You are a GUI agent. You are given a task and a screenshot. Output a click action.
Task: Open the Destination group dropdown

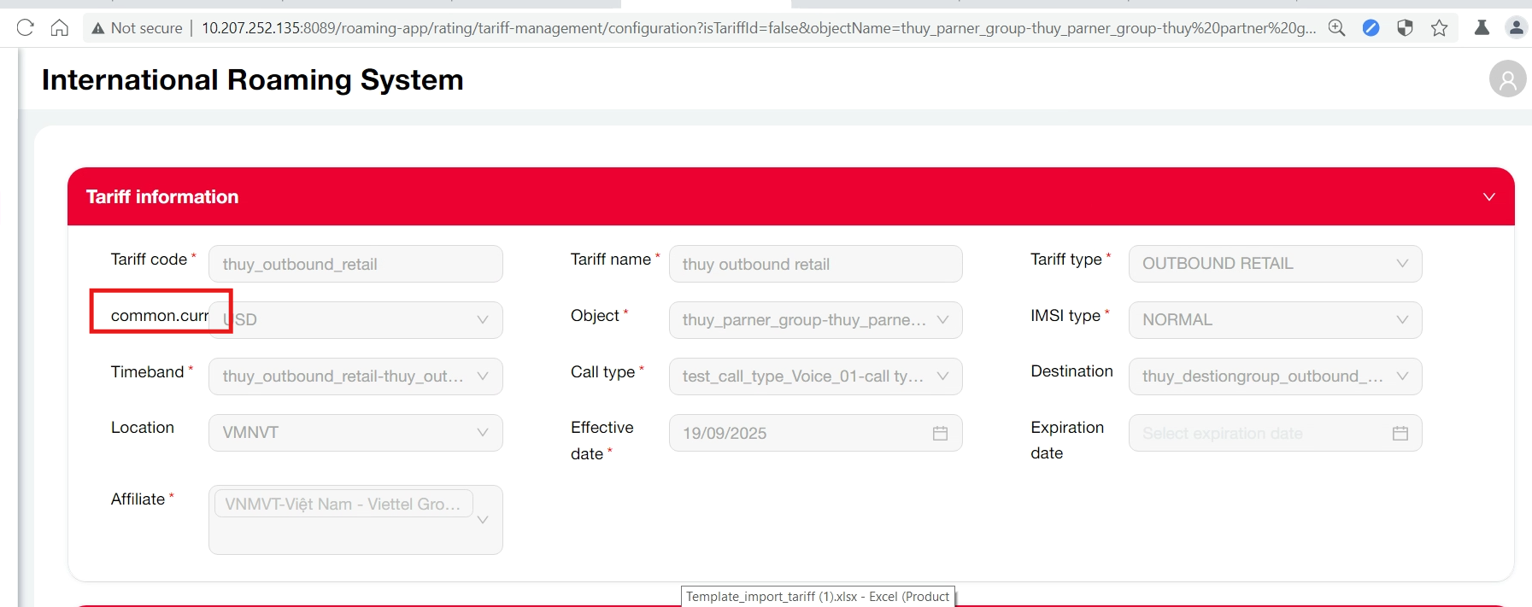pyautogui.click(x=1274, y=376)
